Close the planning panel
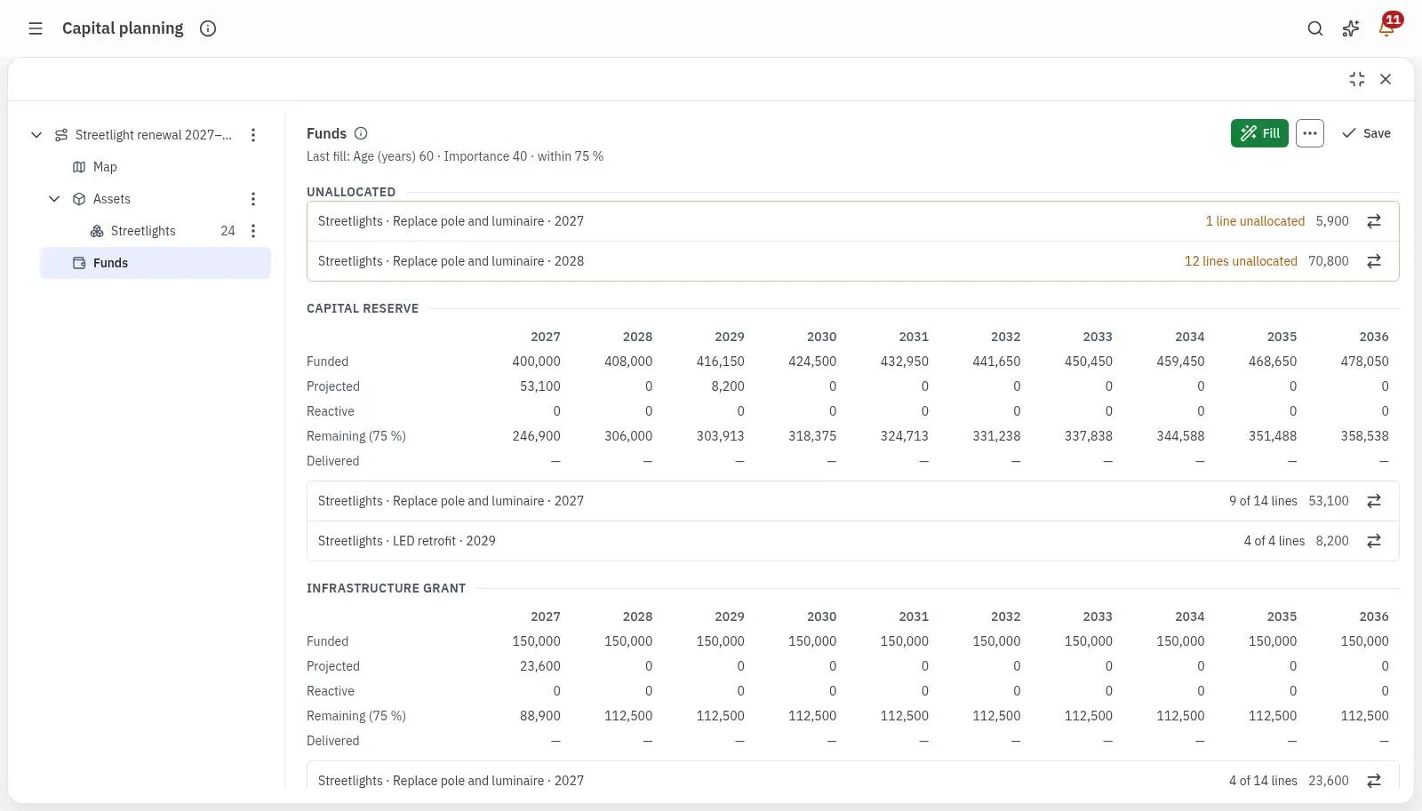This screenshot has height=811, width=1422. [1386, 79]
